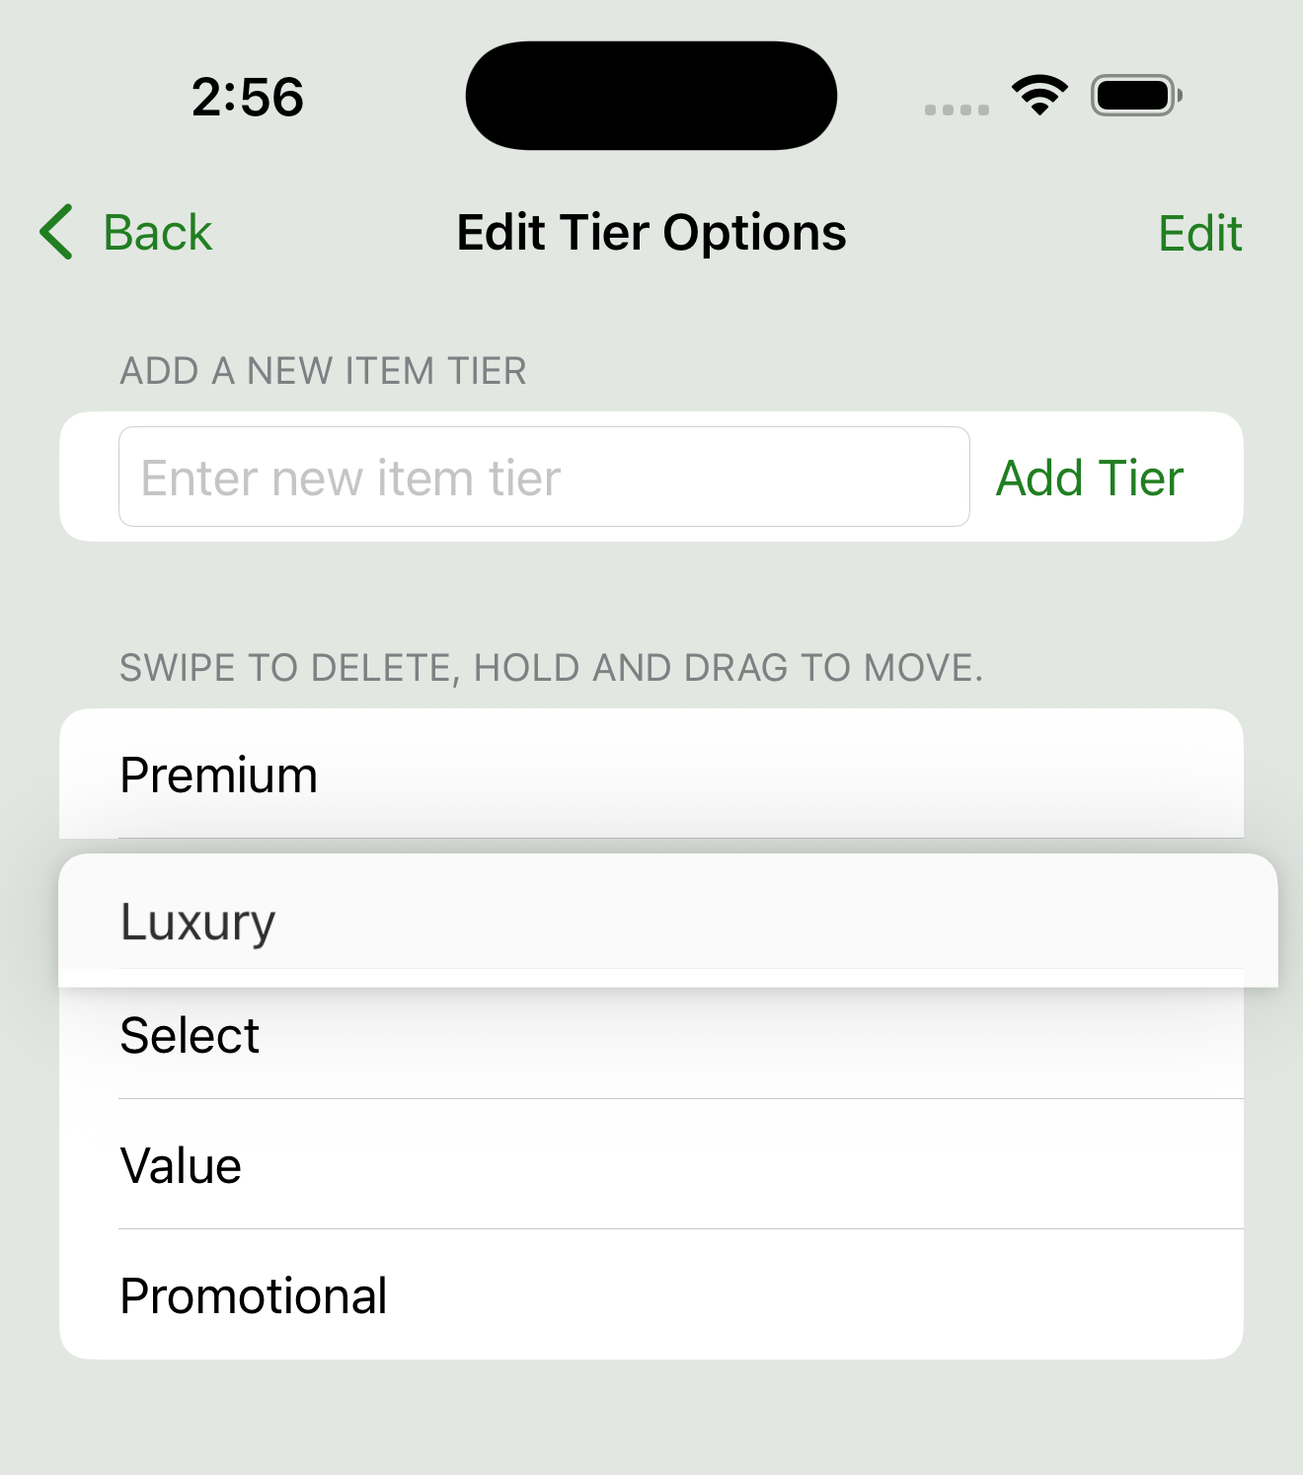Screen dimensions: 1303x1475
Task: Tap blank right side of the Value row
Action: pyautogui.click(x=987, y=1165)
